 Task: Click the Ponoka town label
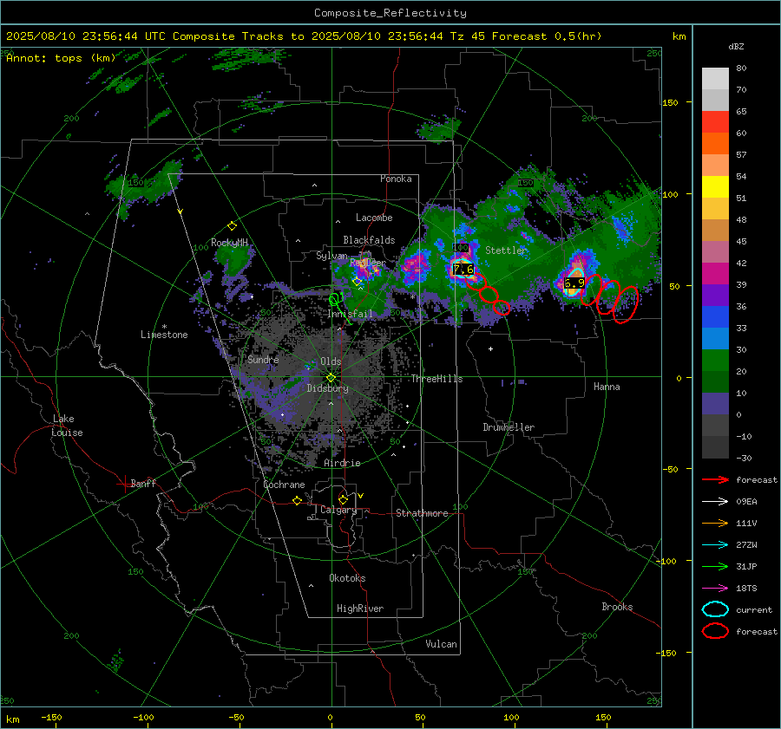[396, 179]
